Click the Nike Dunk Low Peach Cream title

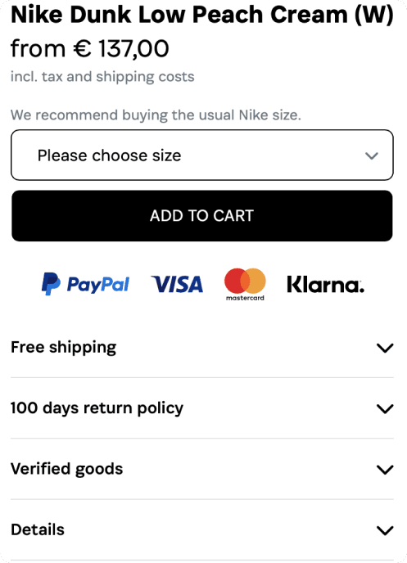[x=202, y=15]
